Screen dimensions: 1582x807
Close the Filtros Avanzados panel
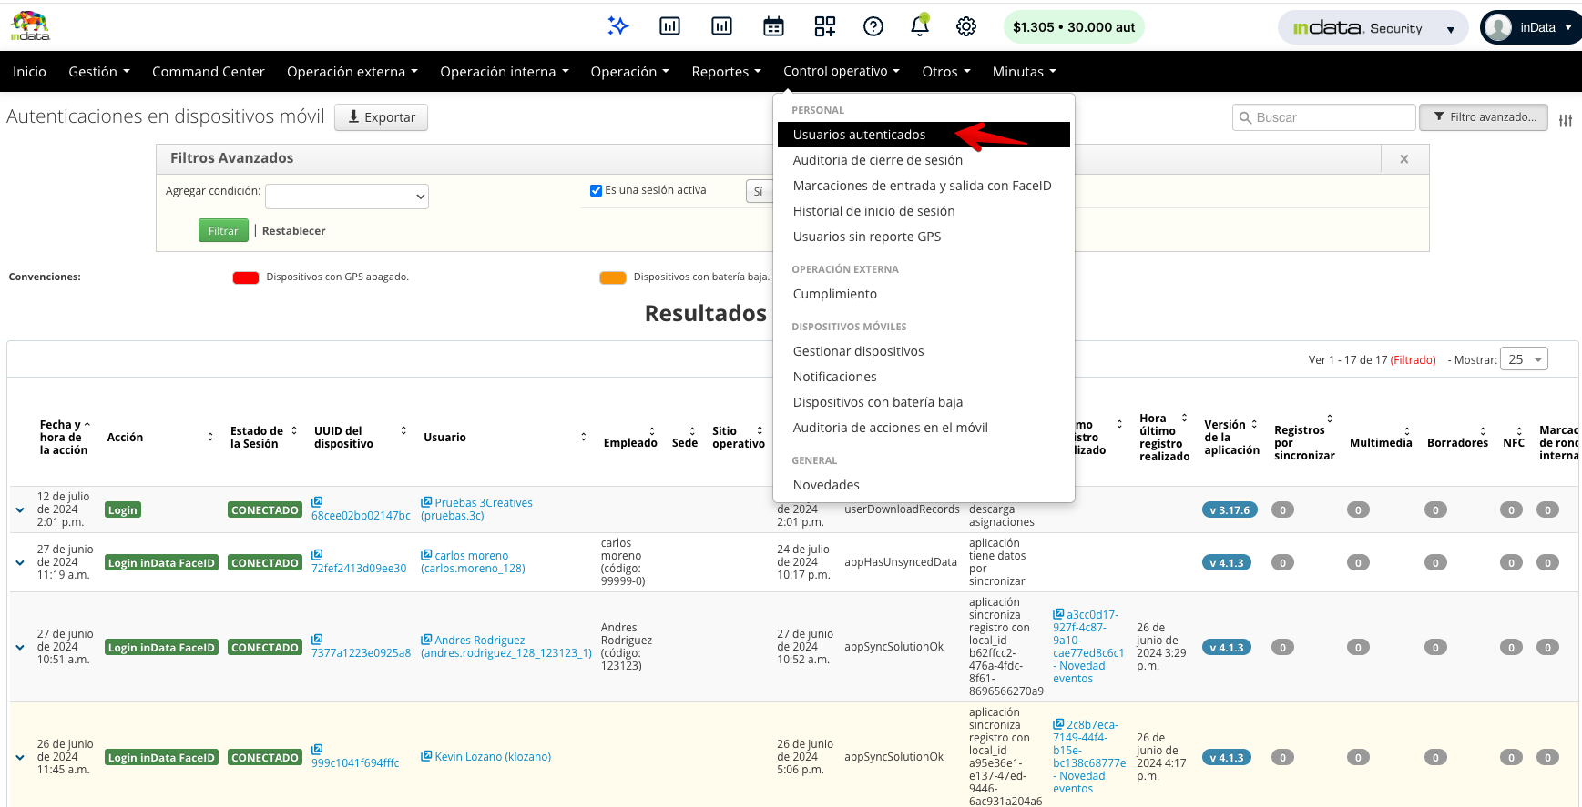[x=1403, y=159]
